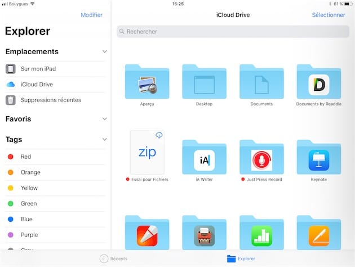Filter by the Red tag

55,157
